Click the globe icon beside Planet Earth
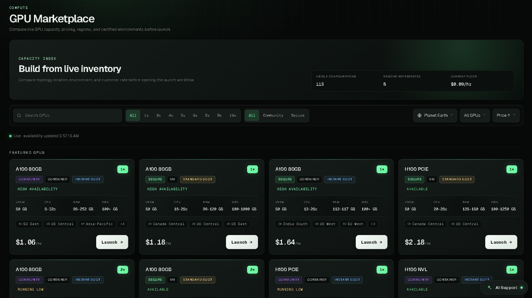This screenshot has height=298, width=532. pos(419,115)
